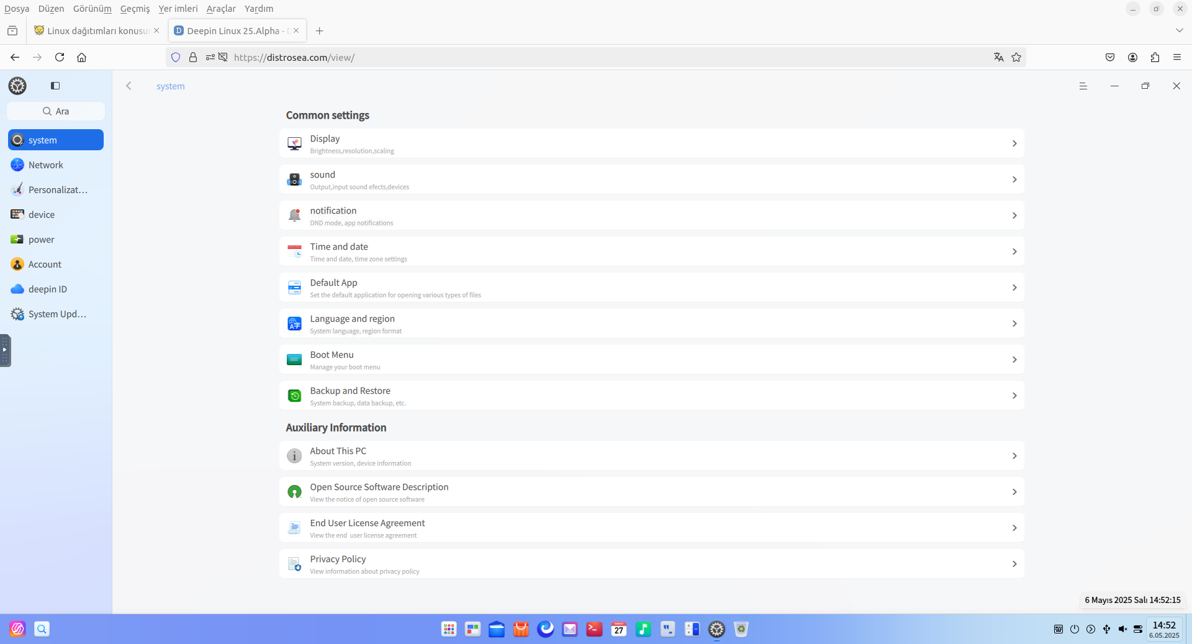The width and height of the screenshot is (1192, 644).
Task: Click the on-screen keyboard tray icon
Action: (x=1059, y=629)
